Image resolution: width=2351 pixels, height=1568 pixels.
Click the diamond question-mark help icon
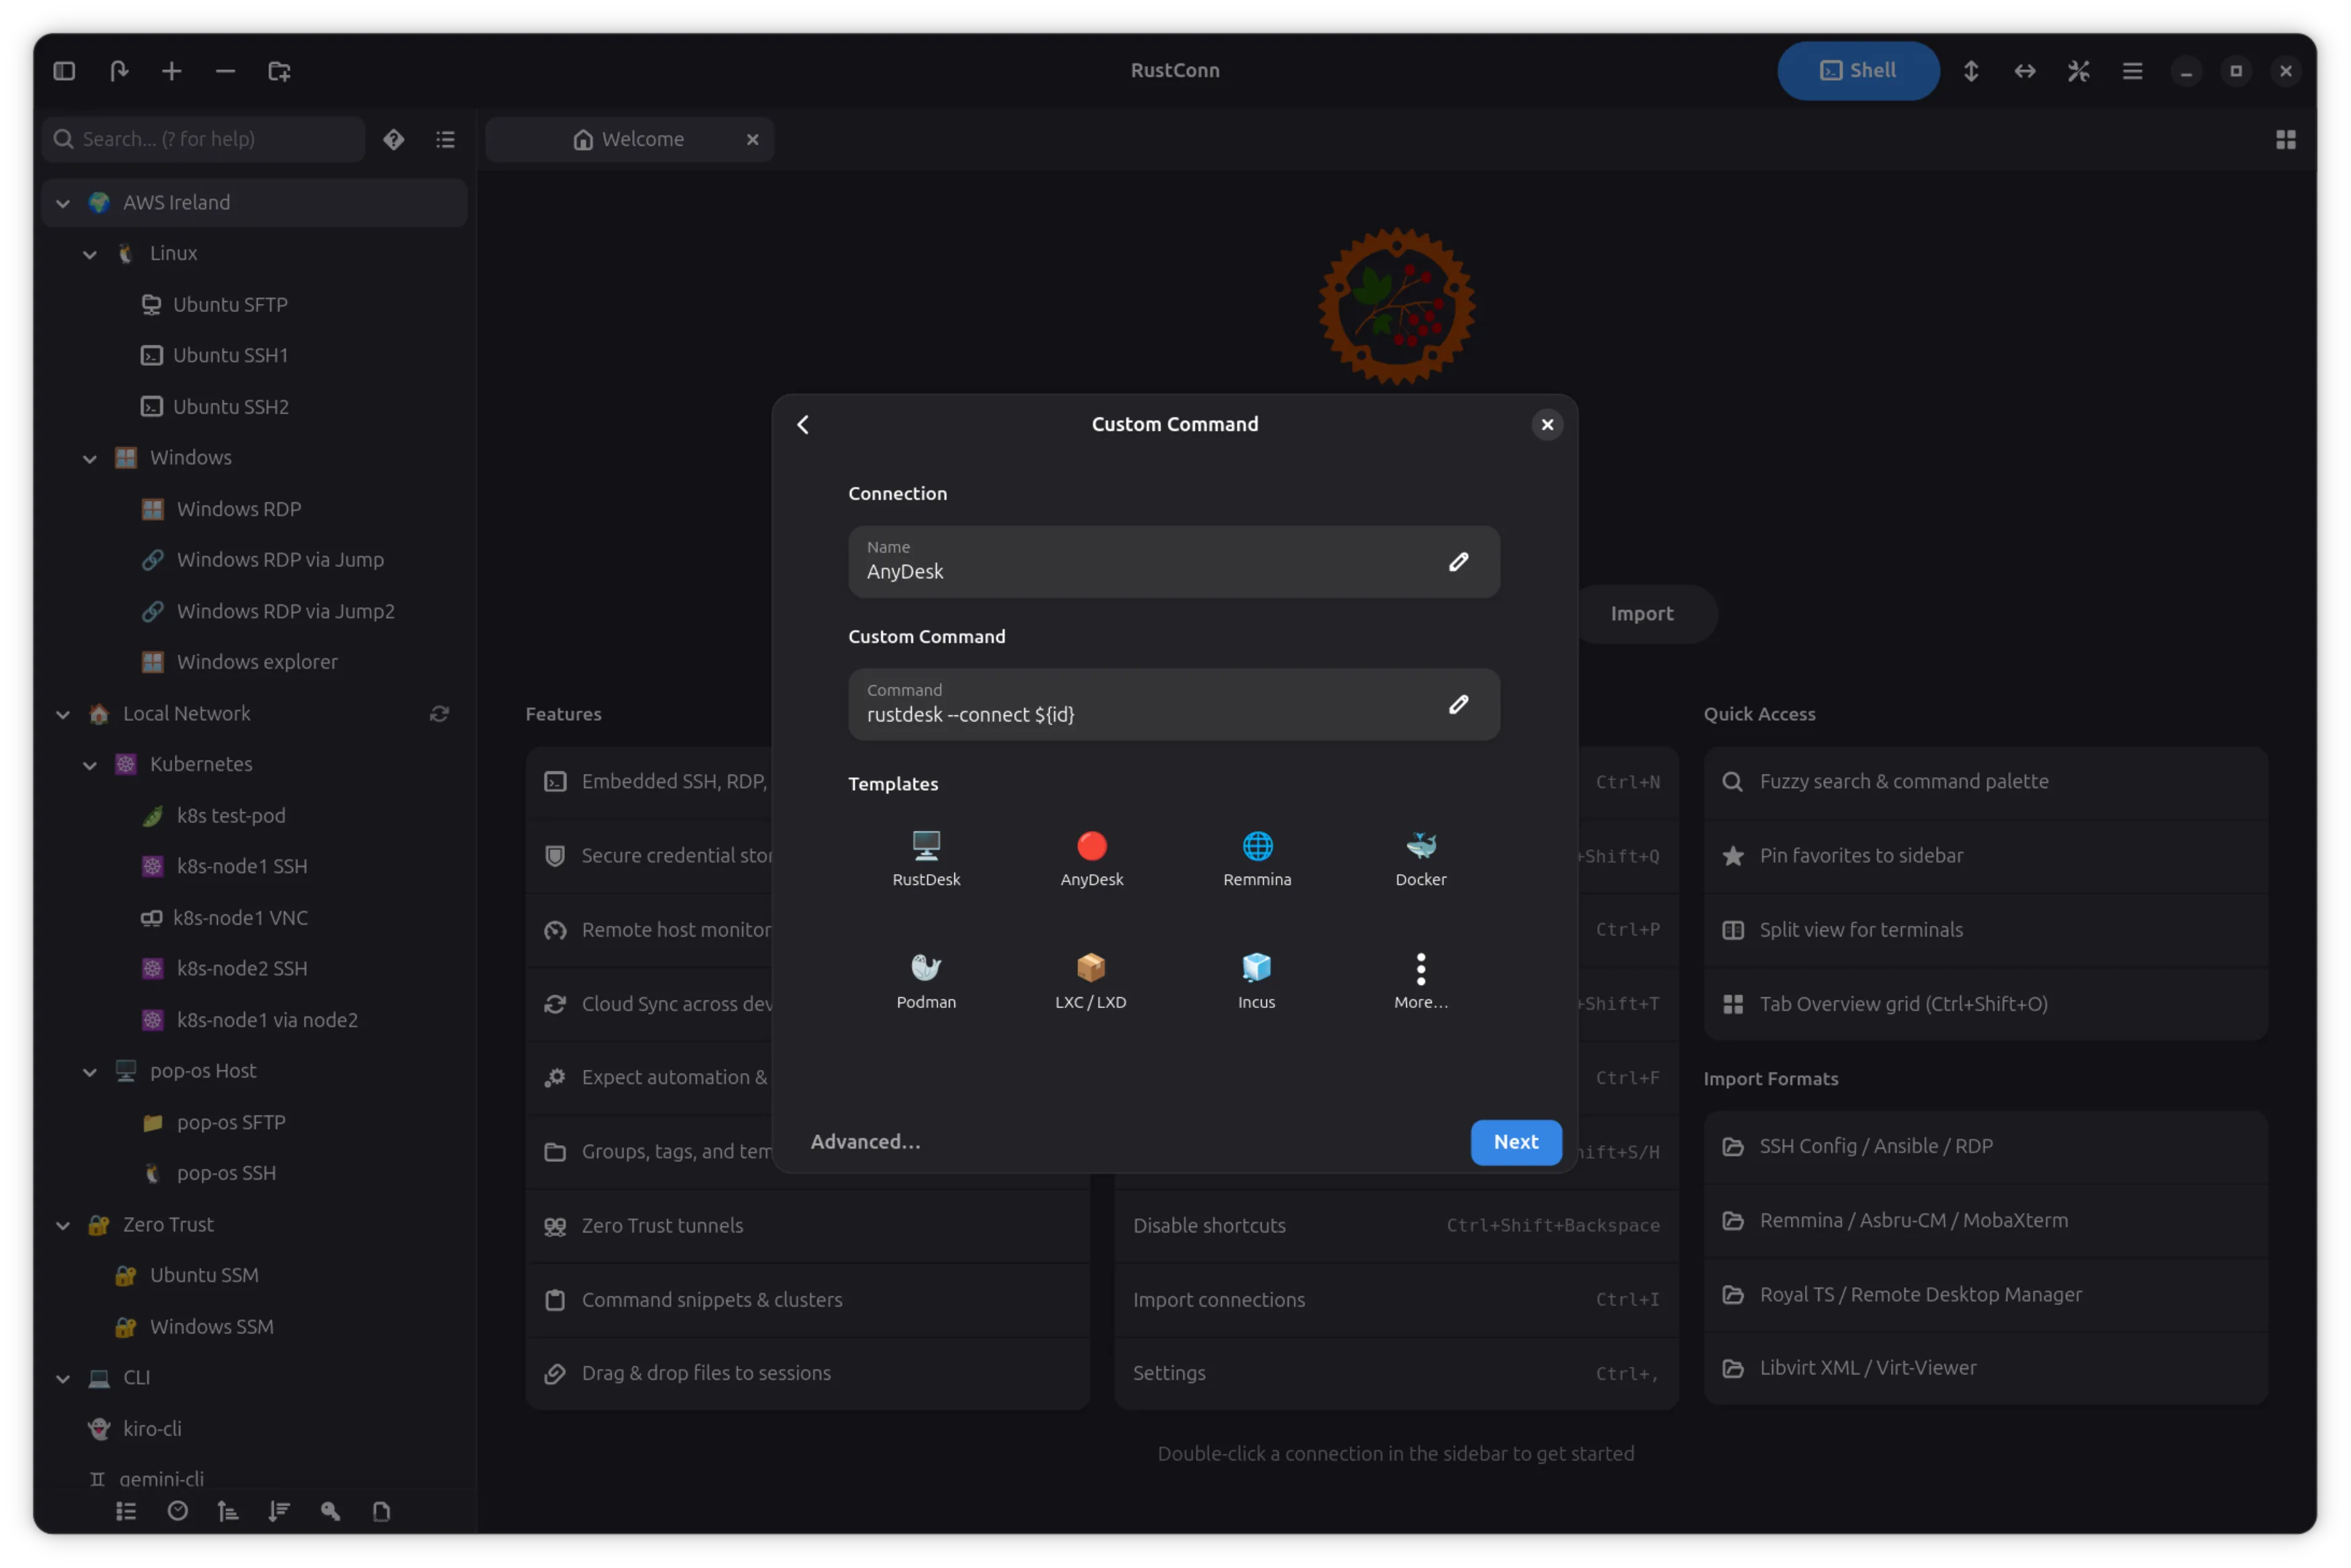click(x=394, y=139)
